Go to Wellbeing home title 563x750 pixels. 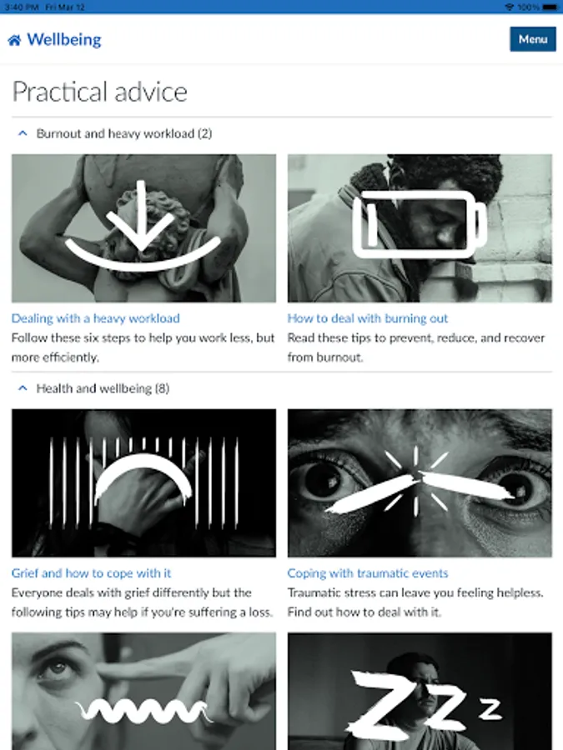point(64,40)
